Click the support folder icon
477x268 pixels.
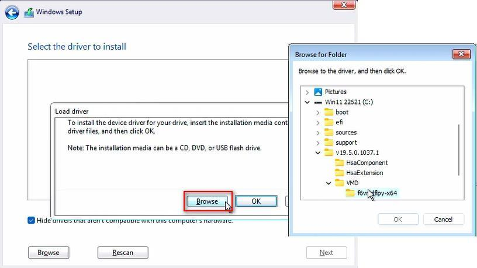pos(329,142)
